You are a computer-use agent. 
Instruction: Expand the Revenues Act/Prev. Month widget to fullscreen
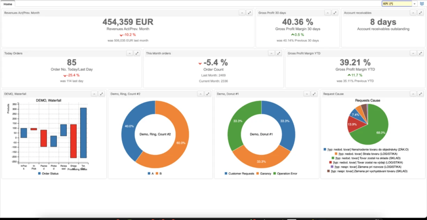pyautogui.click(x=249, y=13)
